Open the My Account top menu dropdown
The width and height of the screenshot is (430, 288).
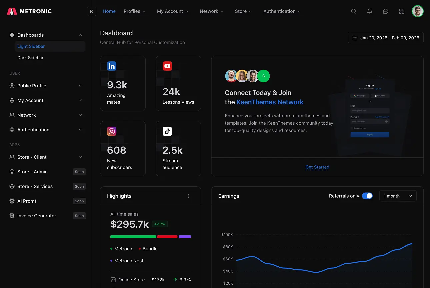pyautogui.click(x=173, y=11)
